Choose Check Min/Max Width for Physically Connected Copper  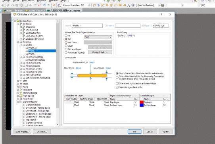coord(117,78)
